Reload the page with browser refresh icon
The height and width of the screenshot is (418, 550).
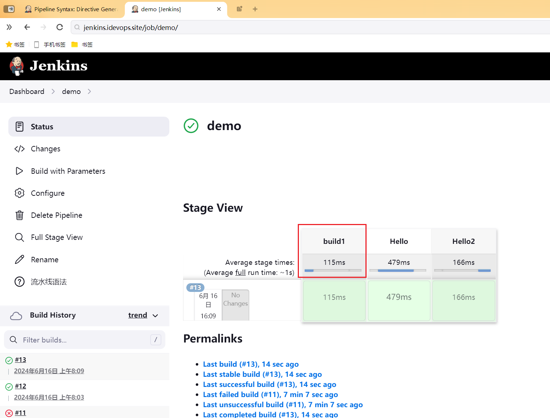click(x=60, y=27)
